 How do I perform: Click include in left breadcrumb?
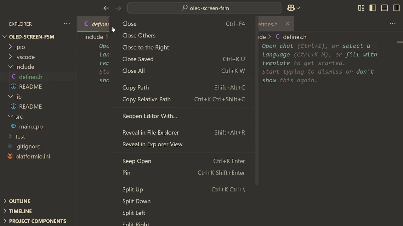tap(94, 37)
